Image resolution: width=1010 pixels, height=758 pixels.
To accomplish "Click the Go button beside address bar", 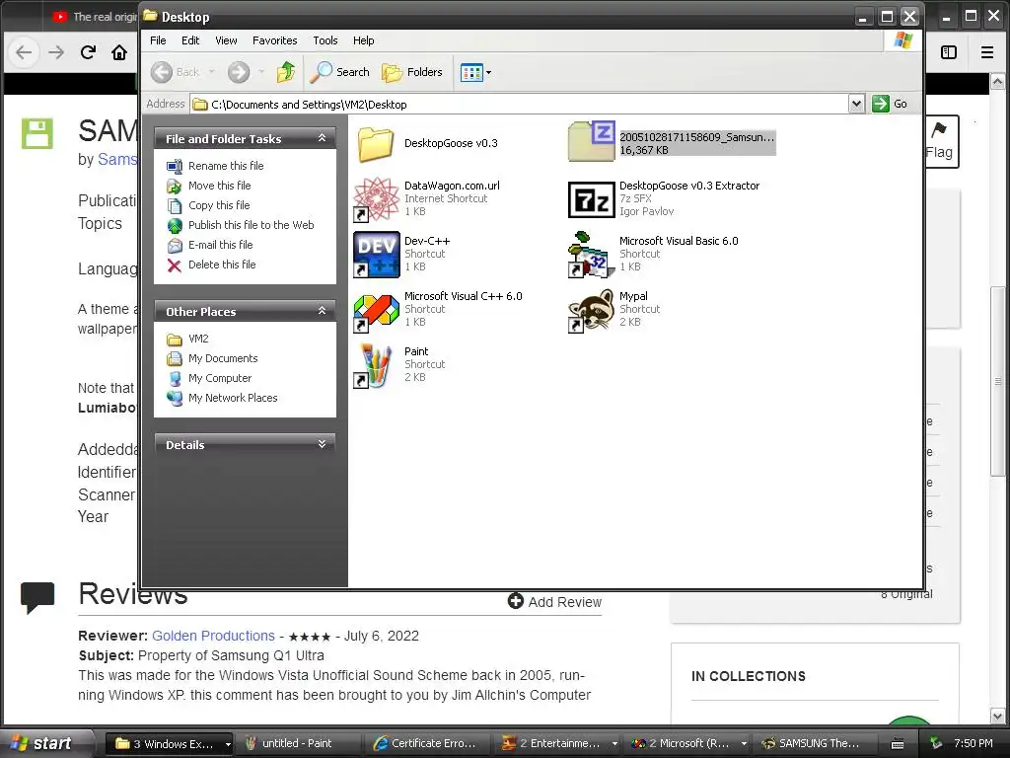I will [x=890, y=104].
